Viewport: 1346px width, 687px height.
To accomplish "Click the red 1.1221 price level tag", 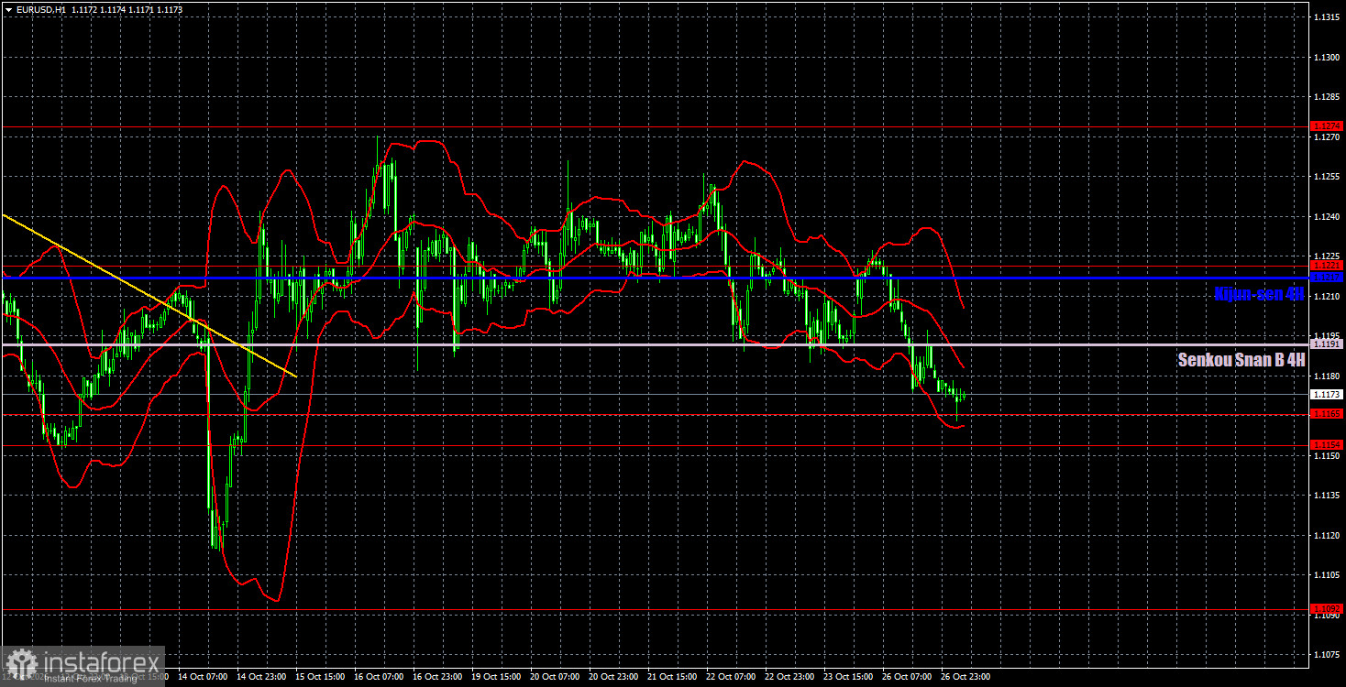I will [x=1327, y=266].
